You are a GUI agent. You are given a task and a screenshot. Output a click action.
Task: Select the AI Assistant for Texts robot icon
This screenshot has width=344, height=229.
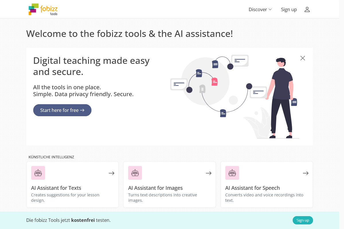click(x=38, y=173)
